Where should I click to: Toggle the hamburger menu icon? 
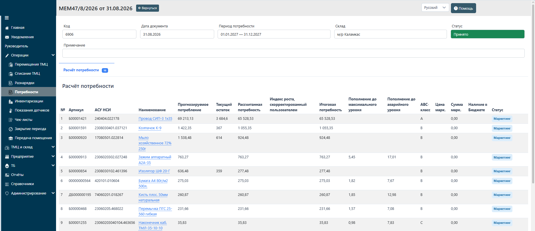tap(7, 18)
